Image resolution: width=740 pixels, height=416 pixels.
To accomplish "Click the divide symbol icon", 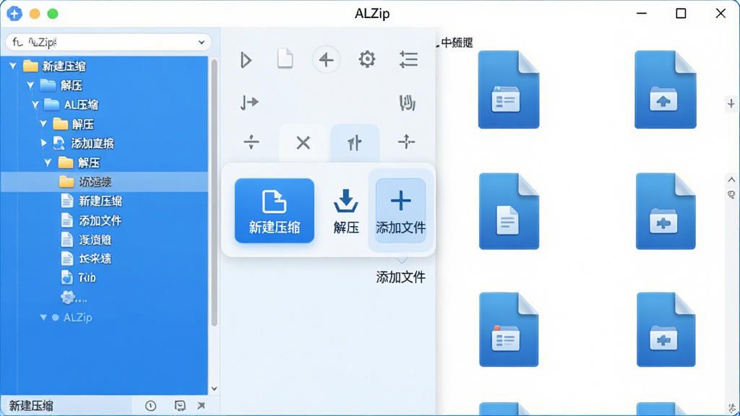I will [251, 142].
